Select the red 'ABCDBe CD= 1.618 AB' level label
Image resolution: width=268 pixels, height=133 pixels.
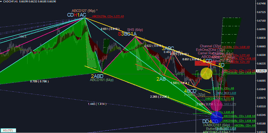[236, 47]
